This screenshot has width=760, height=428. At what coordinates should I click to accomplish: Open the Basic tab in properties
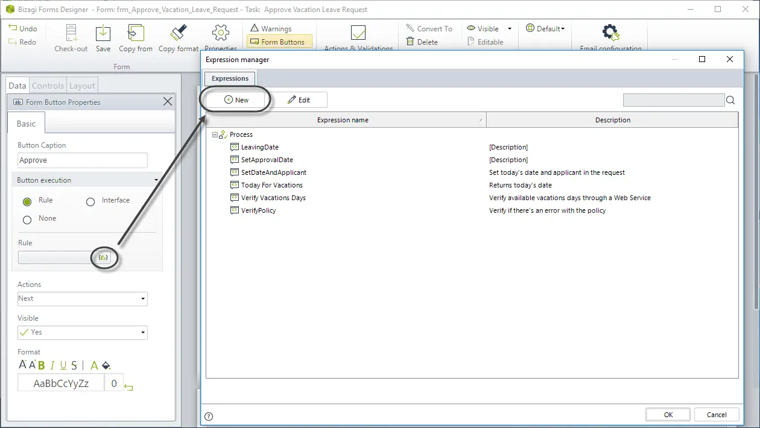(26, 124)
